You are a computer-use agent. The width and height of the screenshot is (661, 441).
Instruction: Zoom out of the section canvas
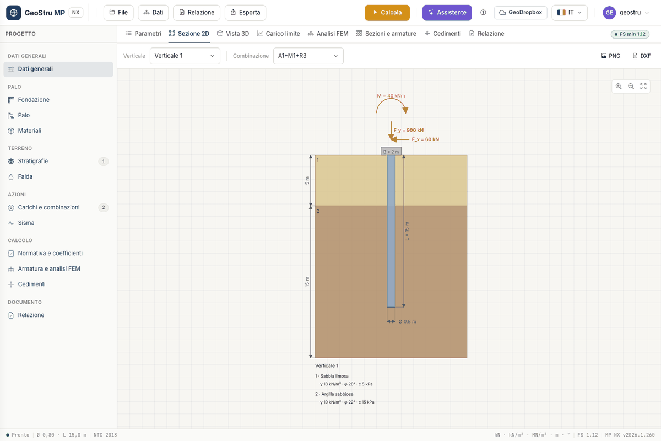point(631,86)
